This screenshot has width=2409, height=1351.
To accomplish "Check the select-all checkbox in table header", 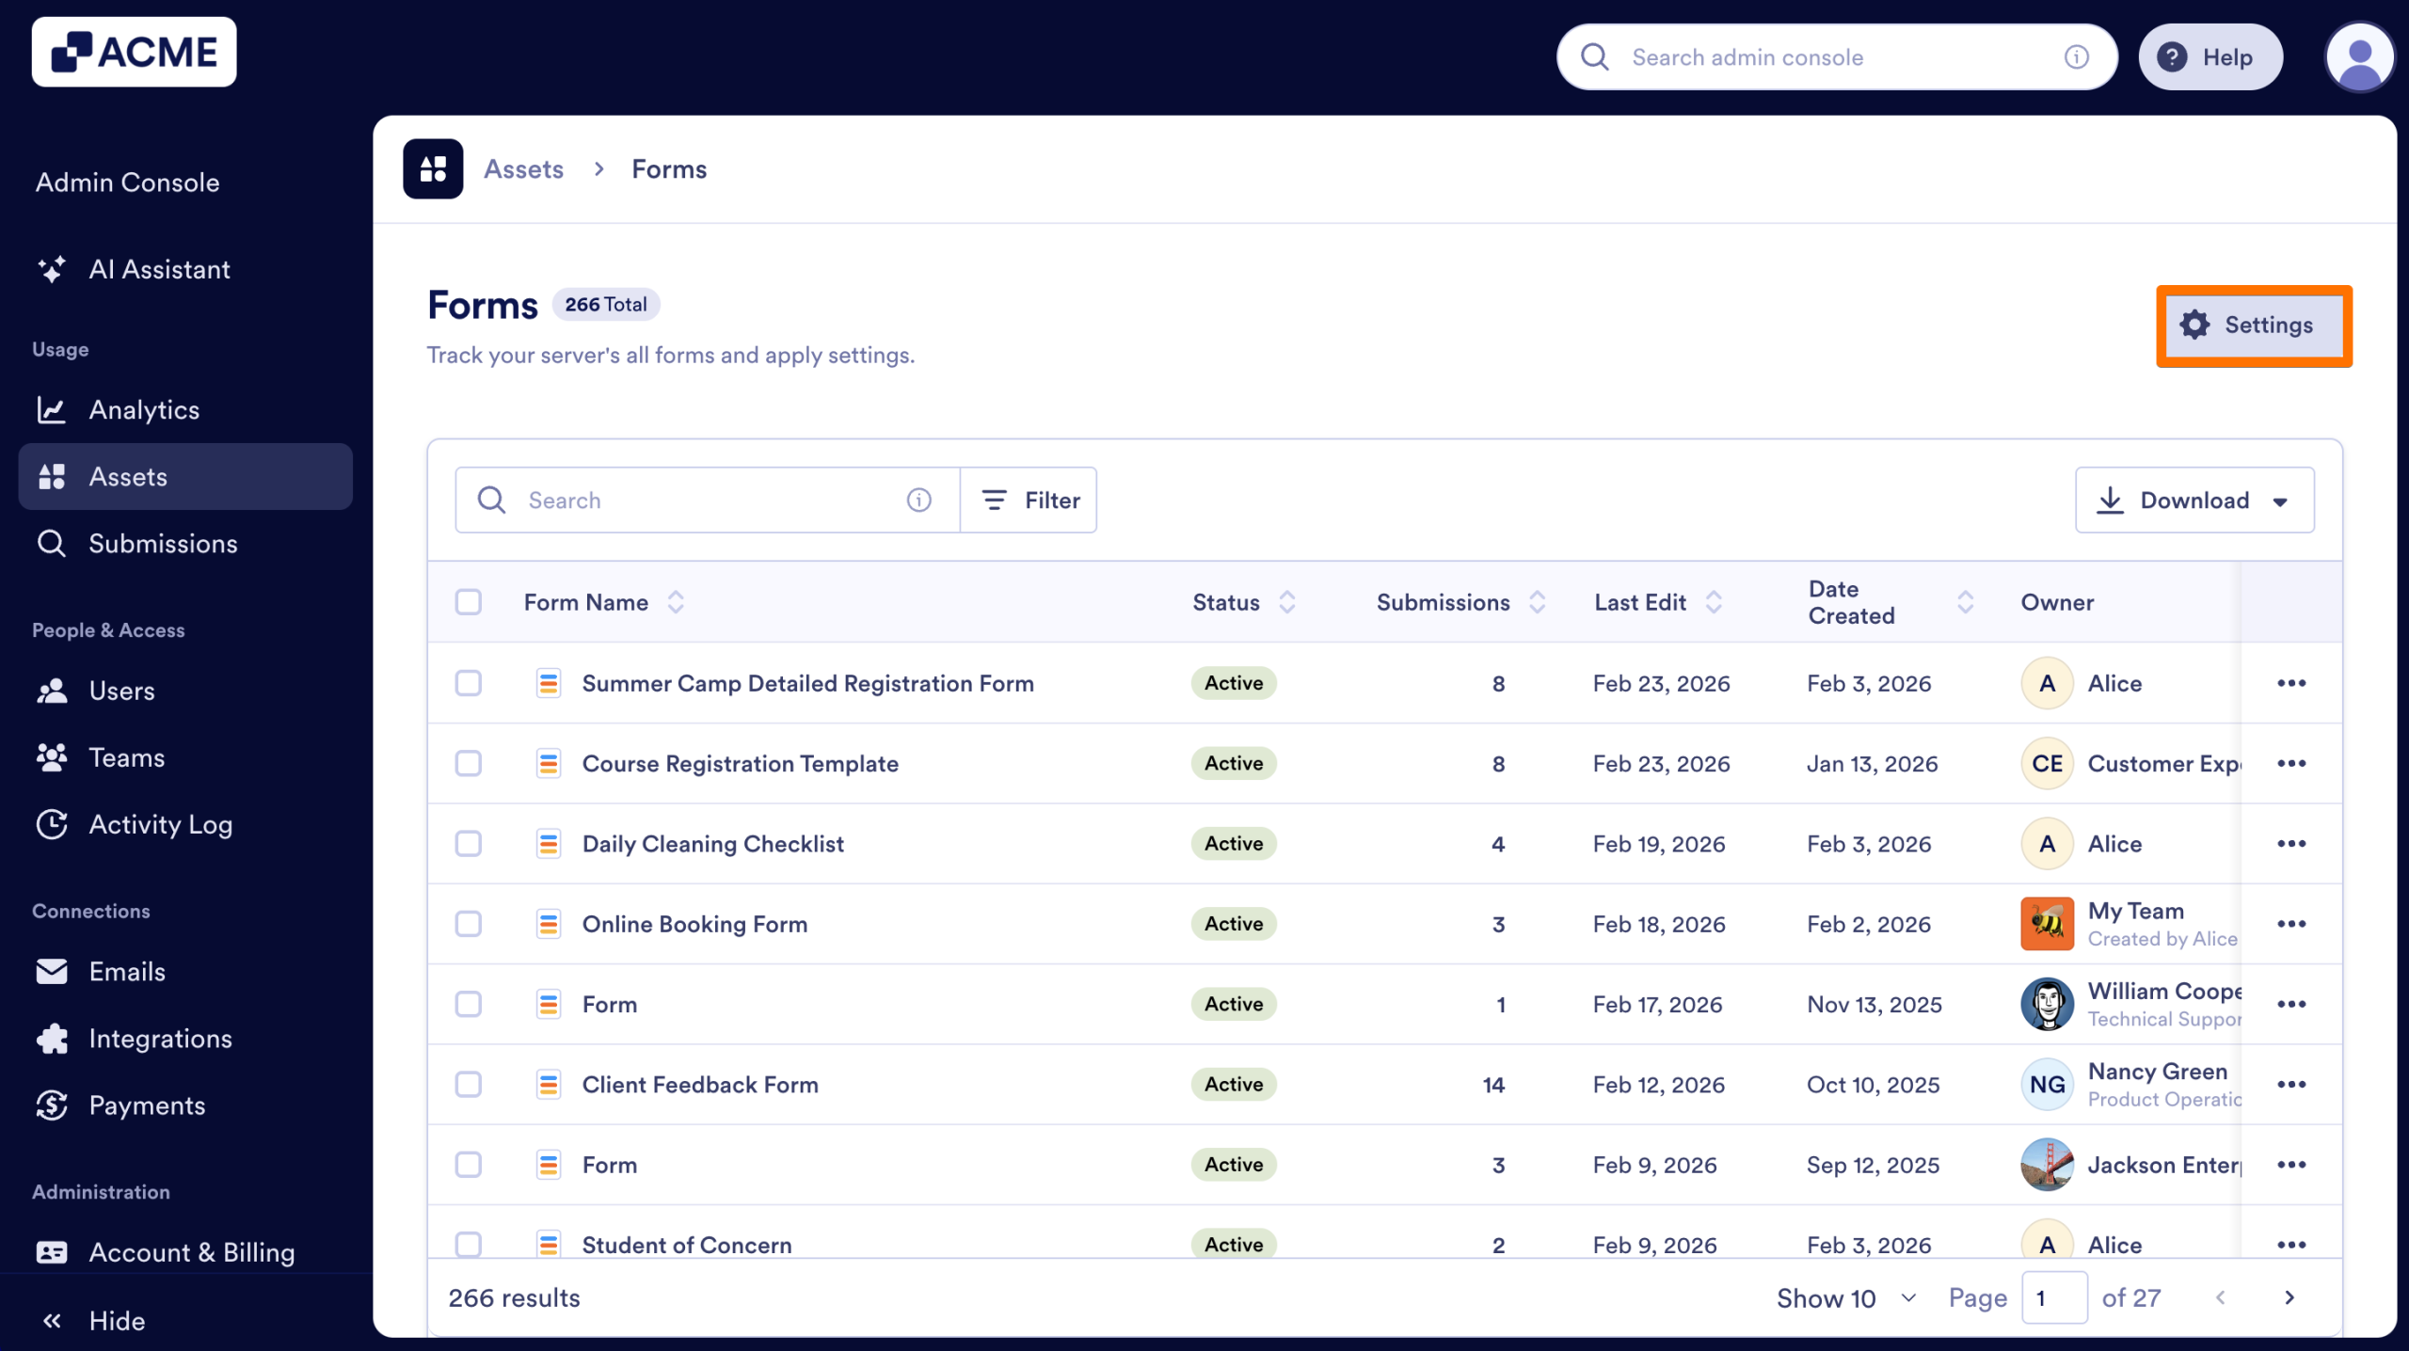I will [x=468, y=601].
